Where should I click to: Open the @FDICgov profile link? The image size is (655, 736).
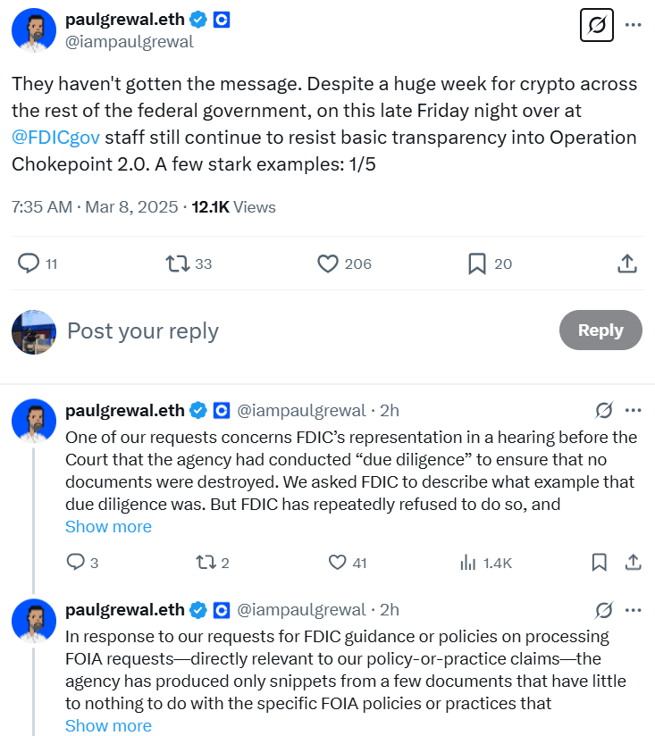(56, 138)
